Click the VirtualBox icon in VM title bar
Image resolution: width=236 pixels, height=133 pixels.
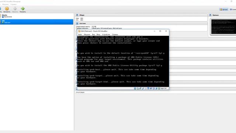(x=79, y=31)
